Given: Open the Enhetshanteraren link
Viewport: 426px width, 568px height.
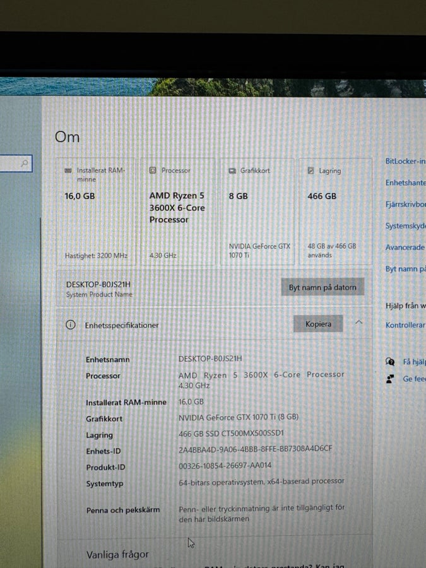Looking at the screenshot, I should click(x=405, y=182).
